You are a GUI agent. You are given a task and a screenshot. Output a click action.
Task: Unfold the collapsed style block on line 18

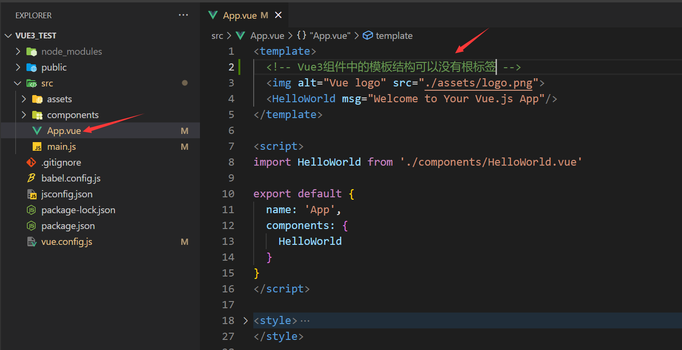[246, 320]
